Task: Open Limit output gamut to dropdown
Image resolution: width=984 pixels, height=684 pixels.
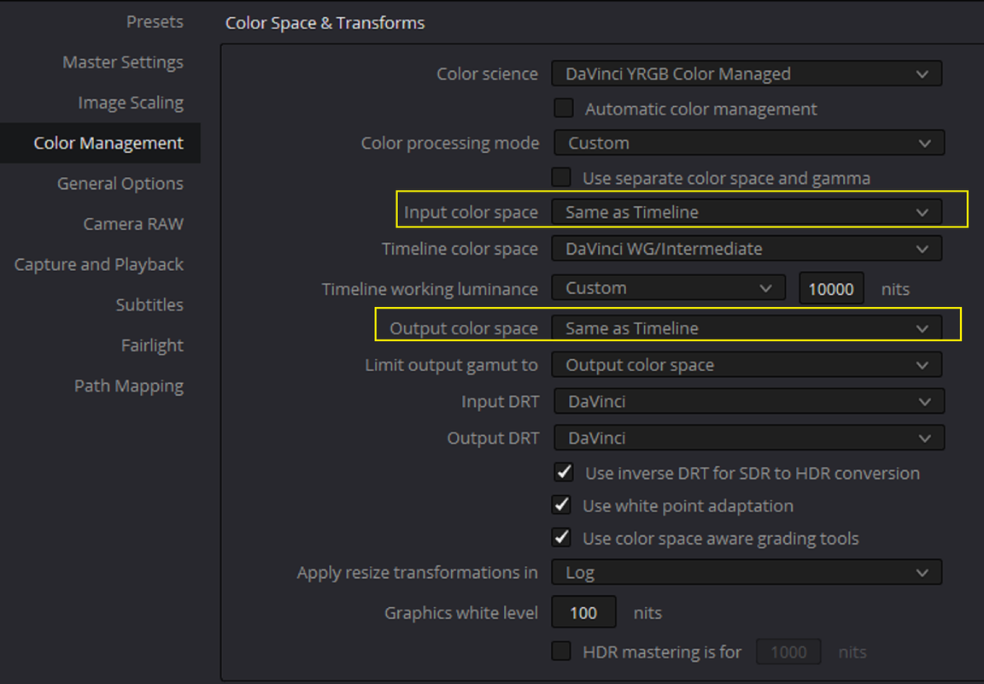Action: point(747,364)
